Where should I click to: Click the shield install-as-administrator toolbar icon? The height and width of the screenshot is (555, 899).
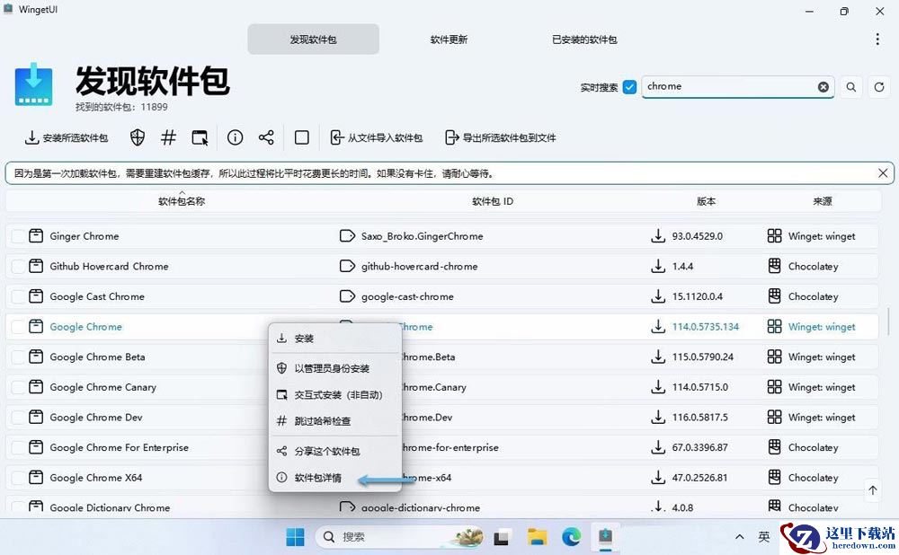click(137, 137)
